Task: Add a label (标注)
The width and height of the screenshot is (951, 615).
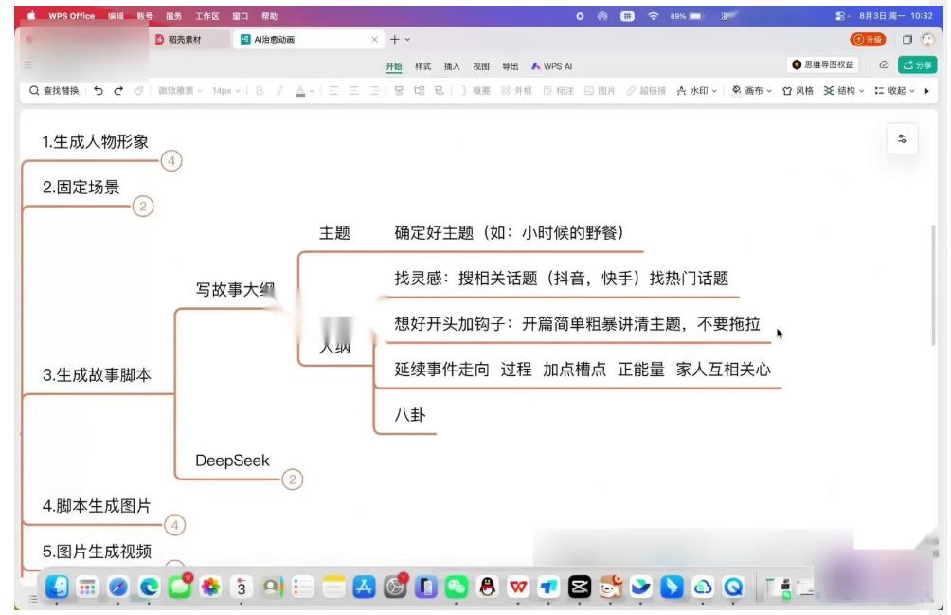Action: [x=558, y=90]
